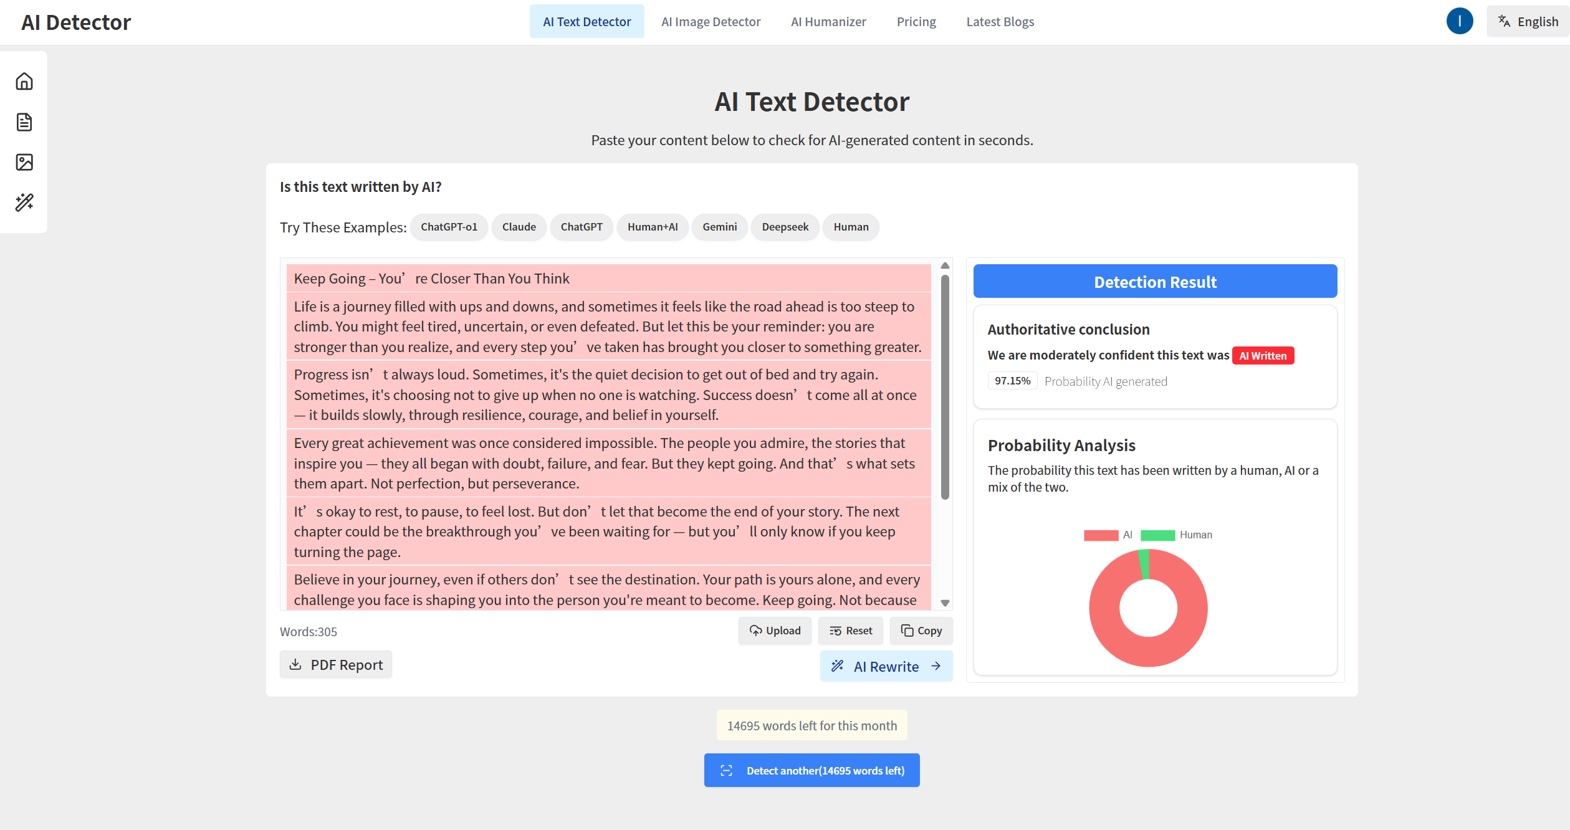Open the Pricing menu item
This screenshot has height=830, width=1570.
click(916, 22)
